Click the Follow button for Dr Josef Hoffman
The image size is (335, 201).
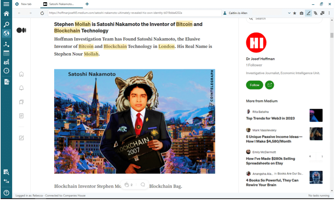click(255, 85)
